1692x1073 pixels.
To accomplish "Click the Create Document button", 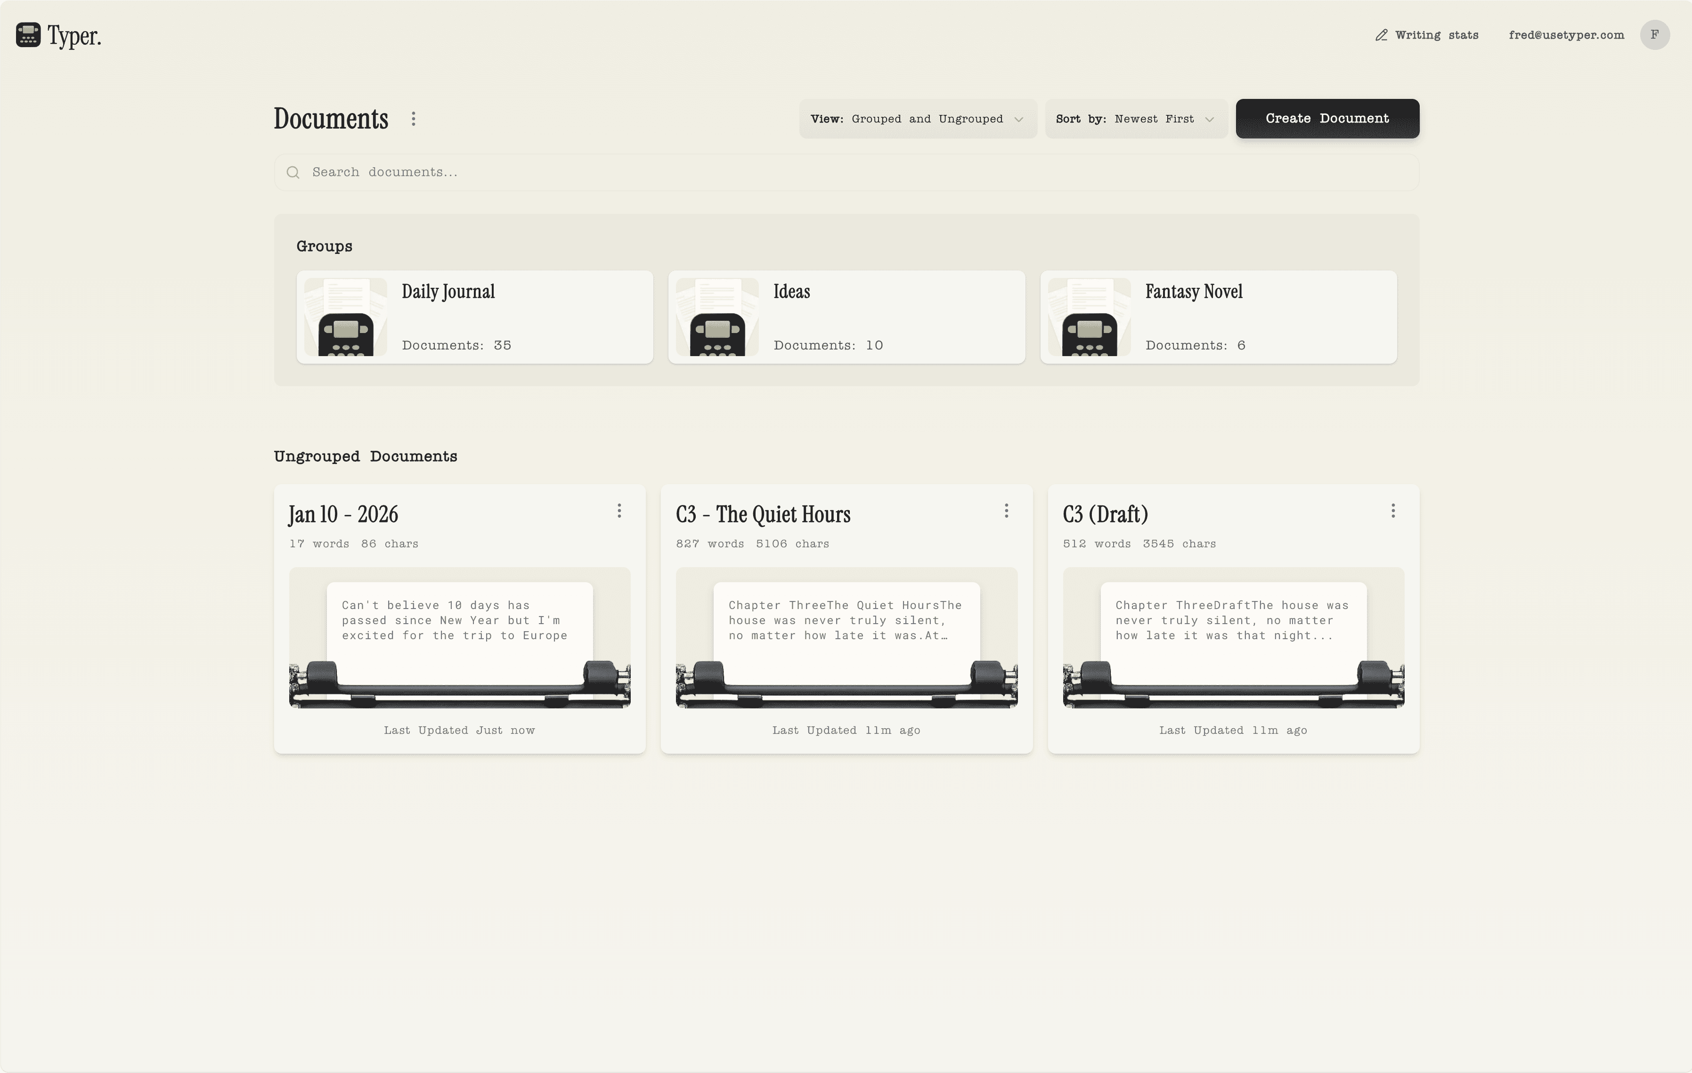I will tap(1326, 119).
